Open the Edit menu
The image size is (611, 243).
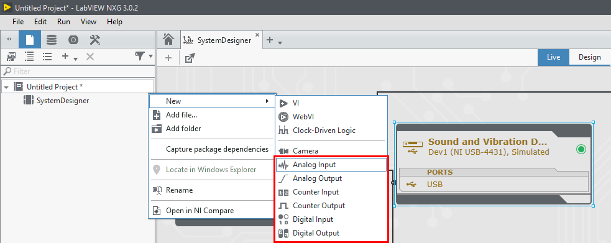click(x=40, y=22)
